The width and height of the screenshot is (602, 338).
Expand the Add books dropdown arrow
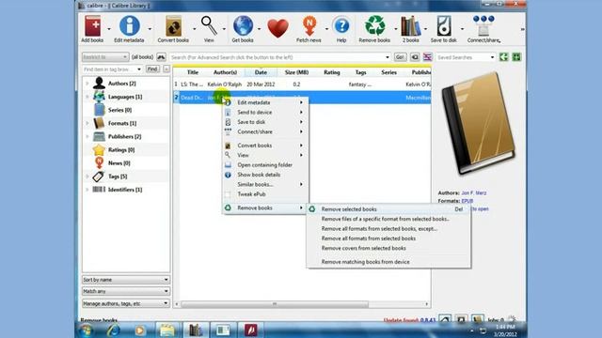pos(109,29)
